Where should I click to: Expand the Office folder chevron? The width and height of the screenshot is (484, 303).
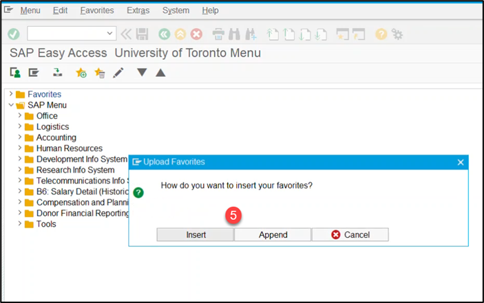pyautogui.click(x=20, y=115)
